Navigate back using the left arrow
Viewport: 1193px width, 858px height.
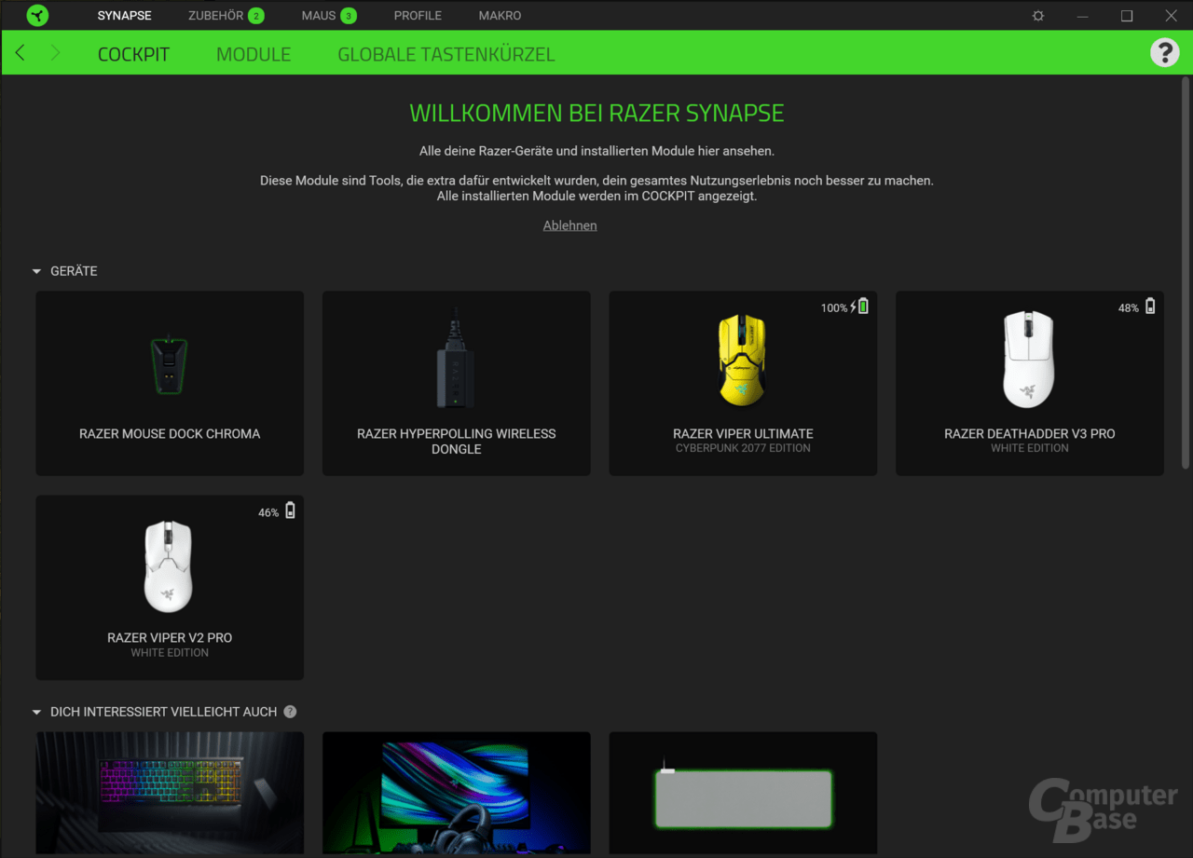tap(19, 52)
